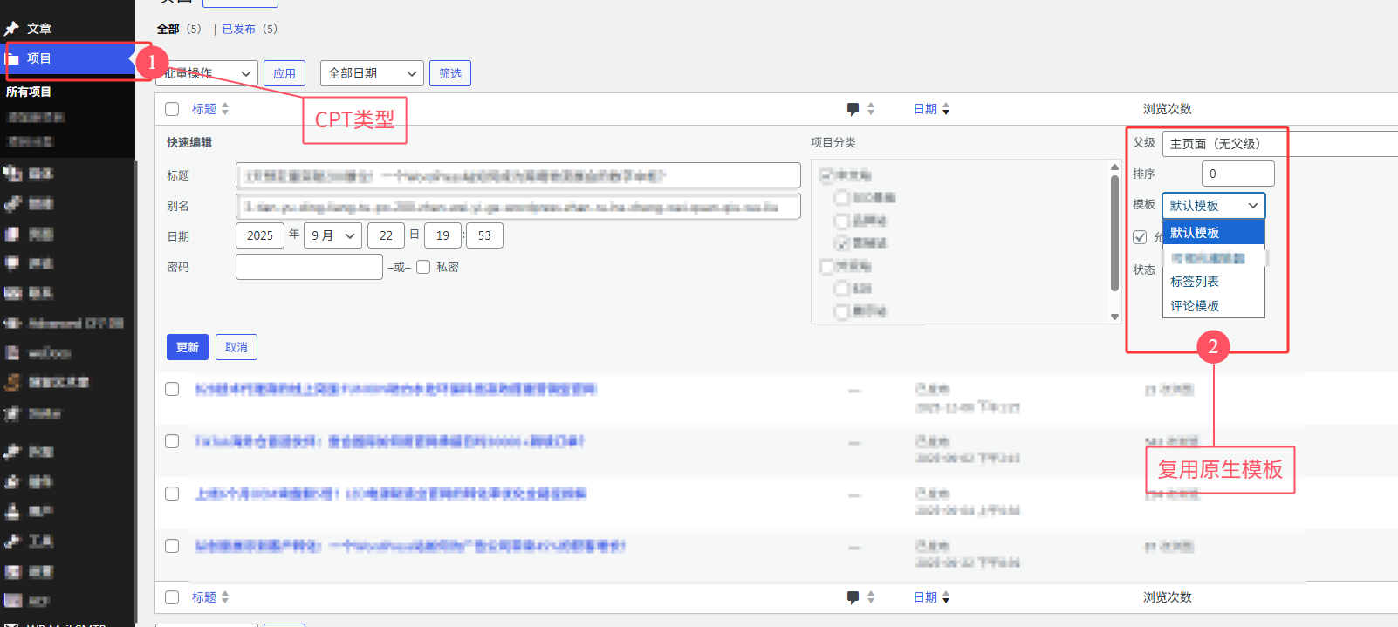Toggle the checked box below the 模板 label

(1140, 237)
